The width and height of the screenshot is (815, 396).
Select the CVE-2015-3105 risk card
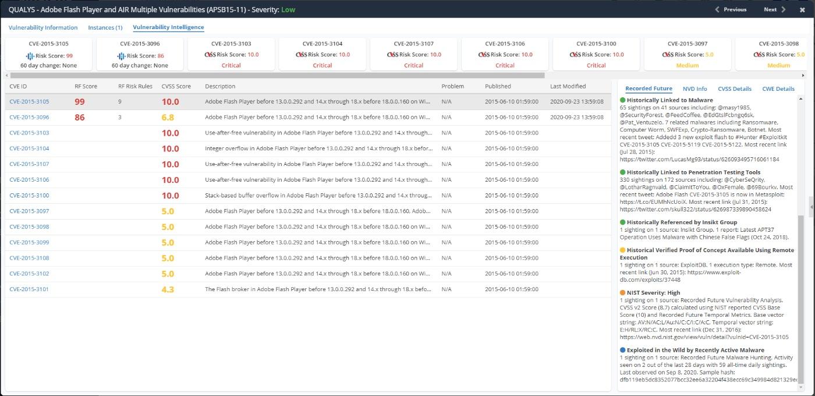click(49, 54)
